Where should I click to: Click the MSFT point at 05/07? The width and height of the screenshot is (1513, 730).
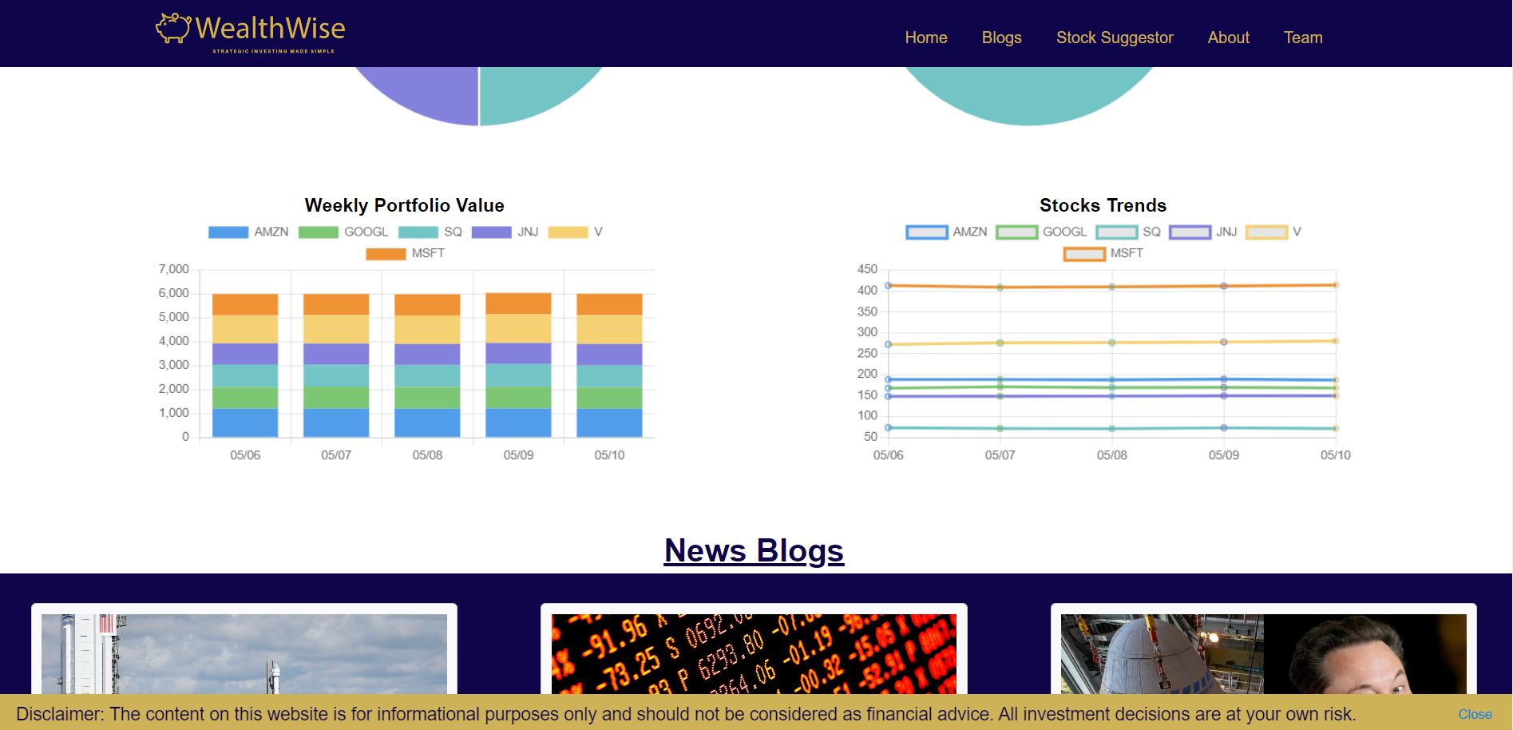click(x=1000, y=287)
